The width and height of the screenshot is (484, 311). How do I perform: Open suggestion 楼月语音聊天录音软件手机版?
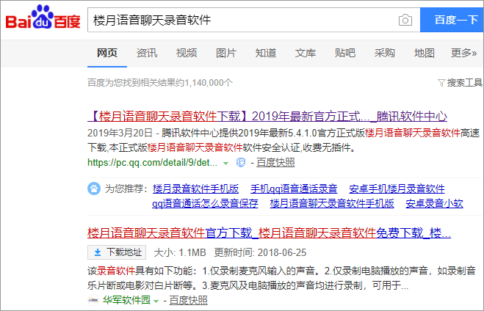(332, 203)
